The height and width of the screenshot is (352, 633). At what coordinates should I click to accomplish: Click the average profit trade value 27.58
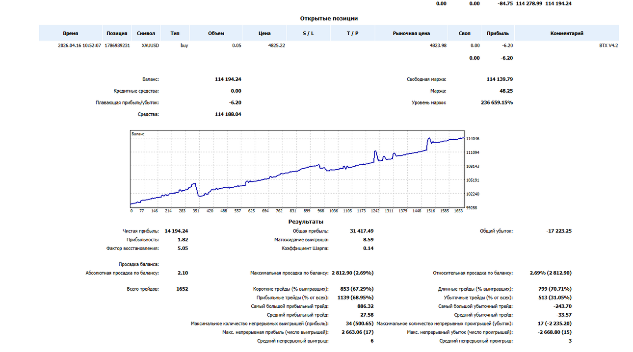[367, 315]
